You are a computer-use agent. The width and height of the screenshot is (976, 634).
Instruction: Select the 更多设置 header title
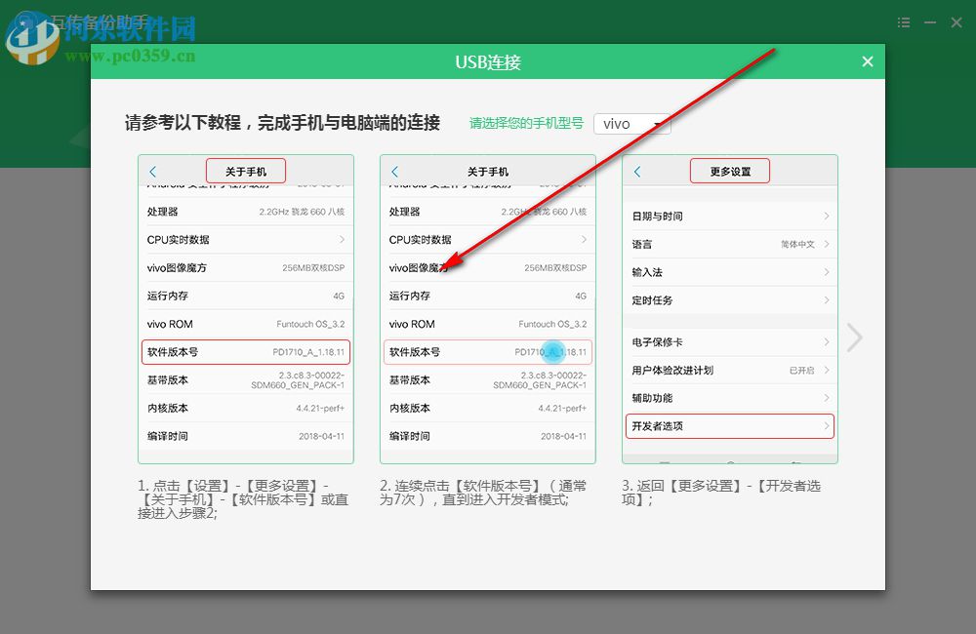tap(729, 170)
